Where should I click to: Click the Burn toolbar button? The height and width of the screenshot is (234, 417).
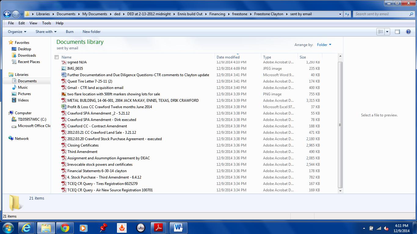pyautogui.click(x=70, y=32)
